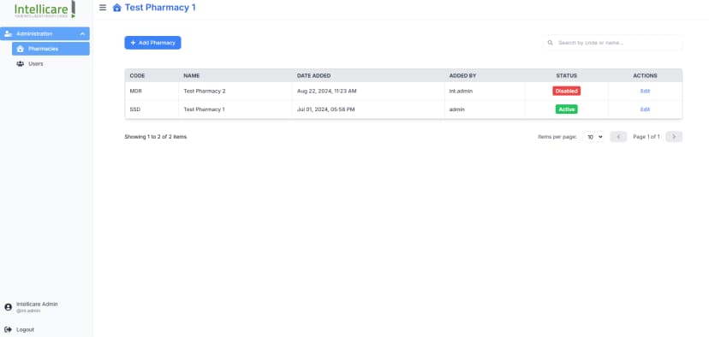The height and width of the screenshot is (337, 709).
Task: Click the Users group icon
Action: tap(20, 63)
